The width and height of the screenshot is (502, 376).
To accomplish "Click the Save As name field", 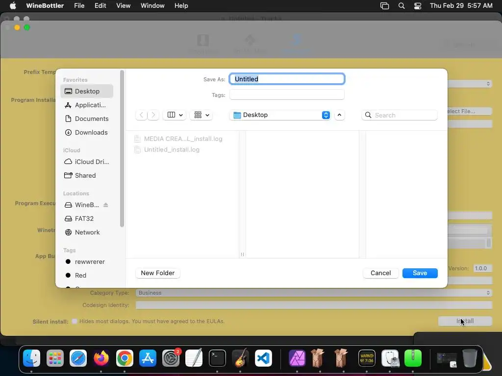I will [x=287, y=79].
